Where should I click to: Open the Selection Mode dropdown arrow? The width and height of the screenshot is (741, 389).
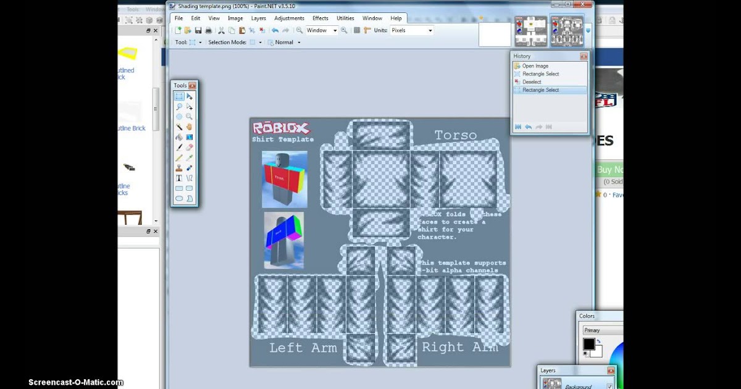261,43
